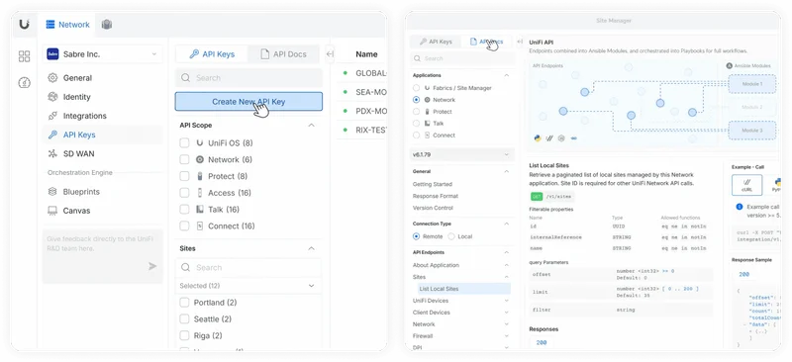This screenshot has width=792, height=362.
Task: Open SD WAN in the sidebar
Action: click(103, 153)
